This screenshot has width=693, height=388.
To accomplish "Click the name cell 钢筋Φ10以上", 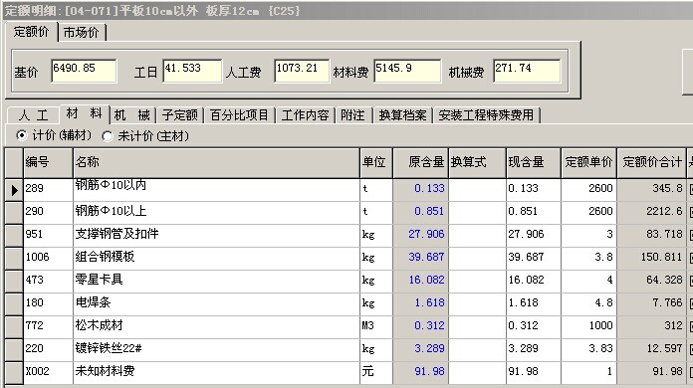I will click(x=216, y=213).
